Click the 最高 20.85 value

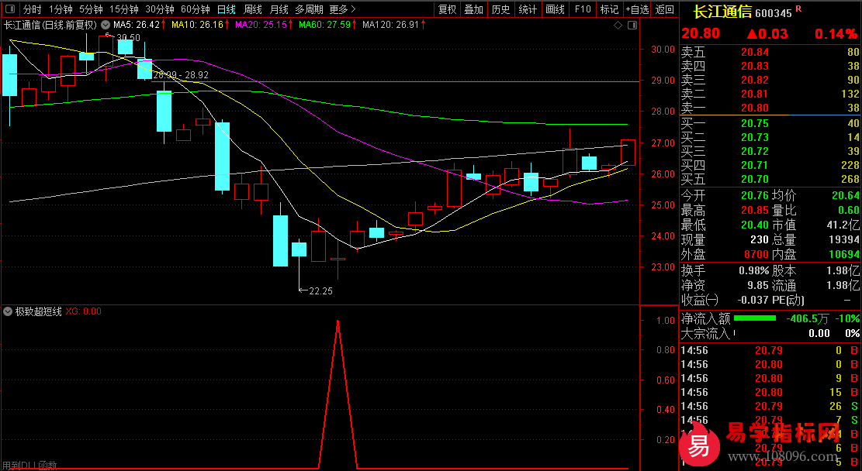[755, 210]
